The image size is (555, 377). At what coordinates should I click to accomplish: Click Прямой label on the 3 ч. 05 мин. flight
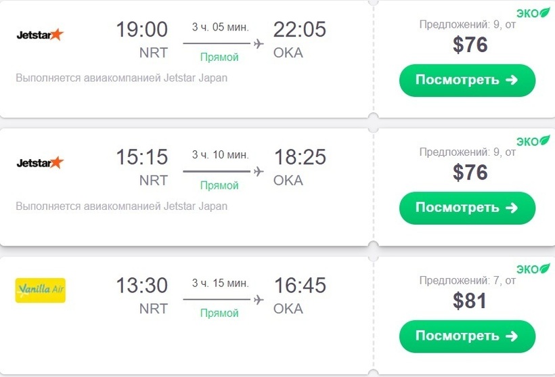click(219, 58)
